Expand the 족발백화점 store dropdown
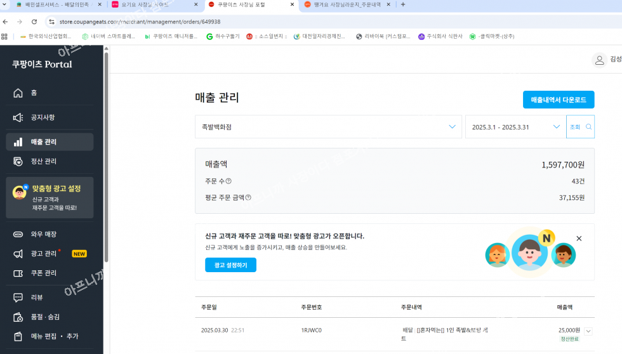Screen dimensions: 622x354 coord(452,127)
